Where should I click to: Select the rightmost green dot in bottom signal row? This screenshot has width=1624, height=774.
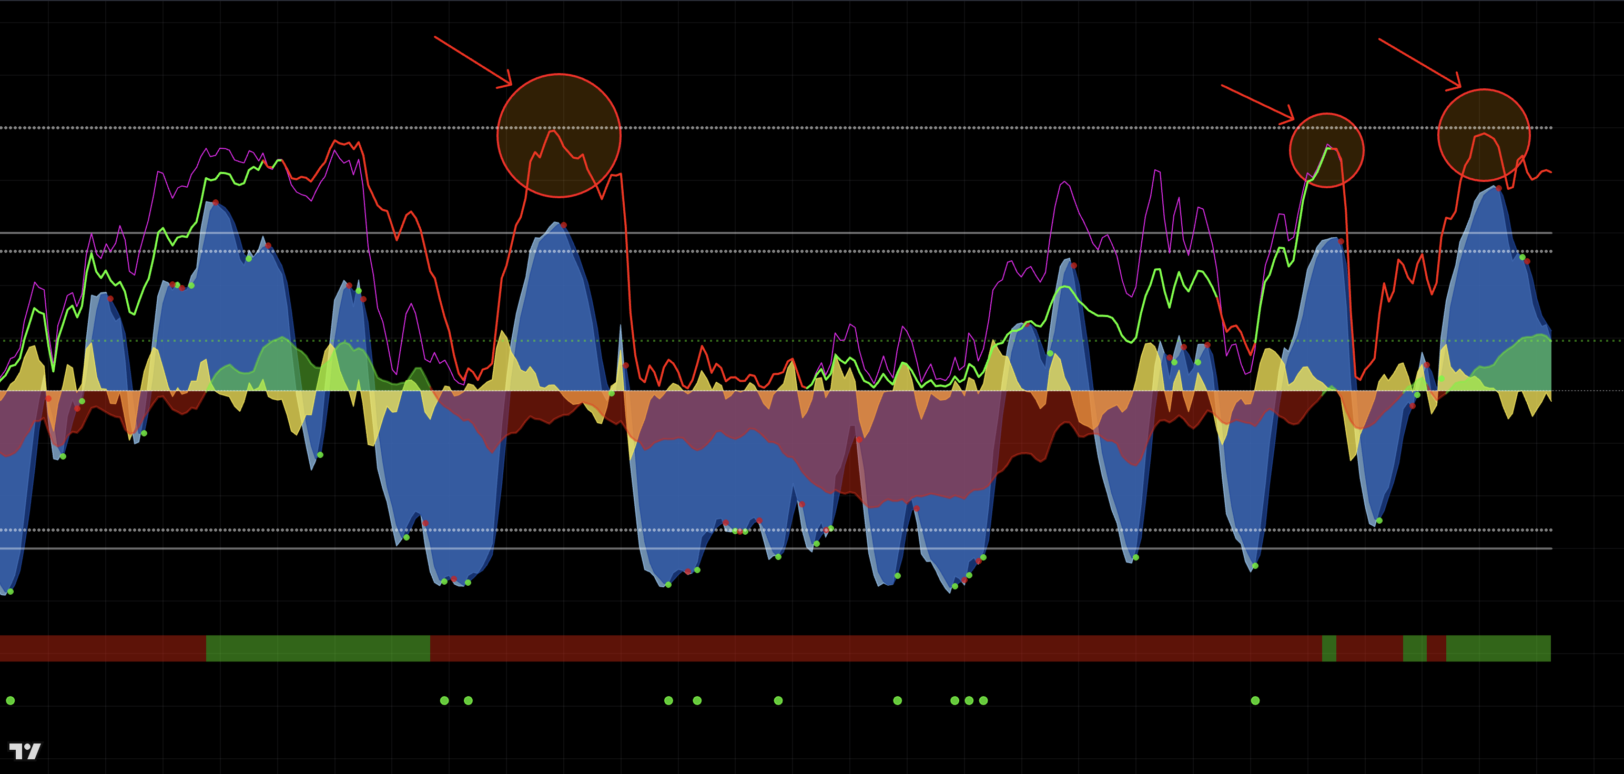pyautogui.click(x=1255, y=700)
